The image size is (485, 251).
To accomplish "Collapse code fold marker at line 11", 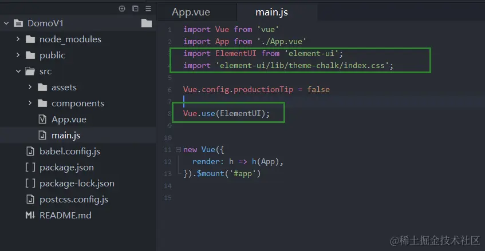I will pos(178,149).
